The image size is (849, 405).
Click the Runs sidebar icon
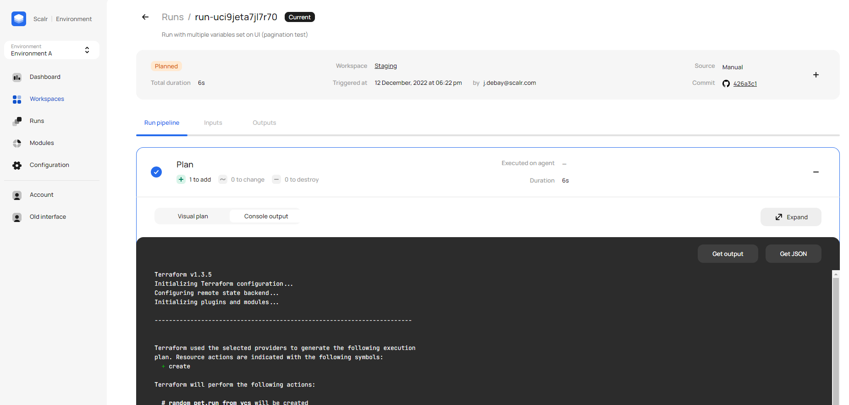[x=17, y=121]
